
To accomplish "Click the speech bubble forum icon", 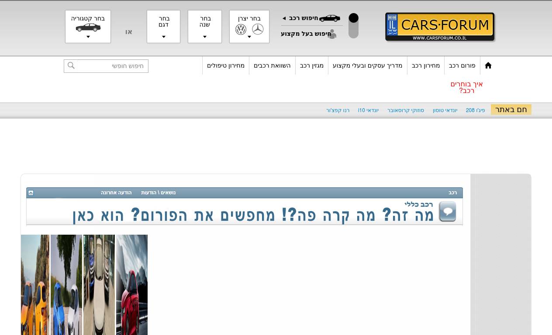I will coord(447,212).
